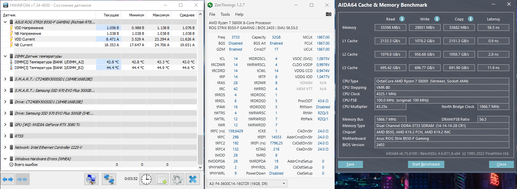Open HWiNFO remote network monitors icon

coord(109,179)
